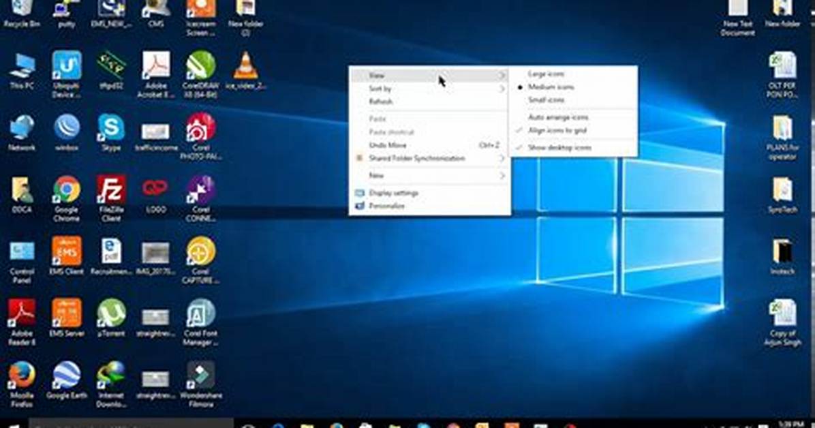Image resolution: width=815 pixels, height=428 pixels.
Task: Expand the Sort by submenu
Action: pyautogui.click(x=430, y=89)
